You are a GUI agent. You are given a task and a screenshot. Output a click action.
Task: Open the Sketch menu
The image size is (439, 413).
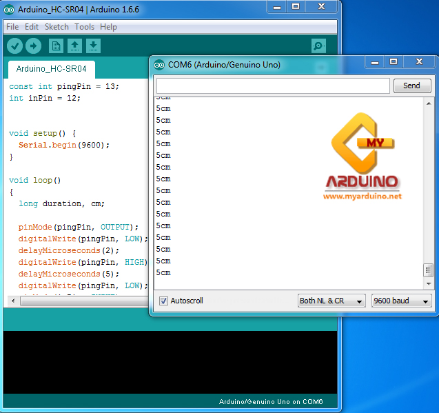[57, 27]
